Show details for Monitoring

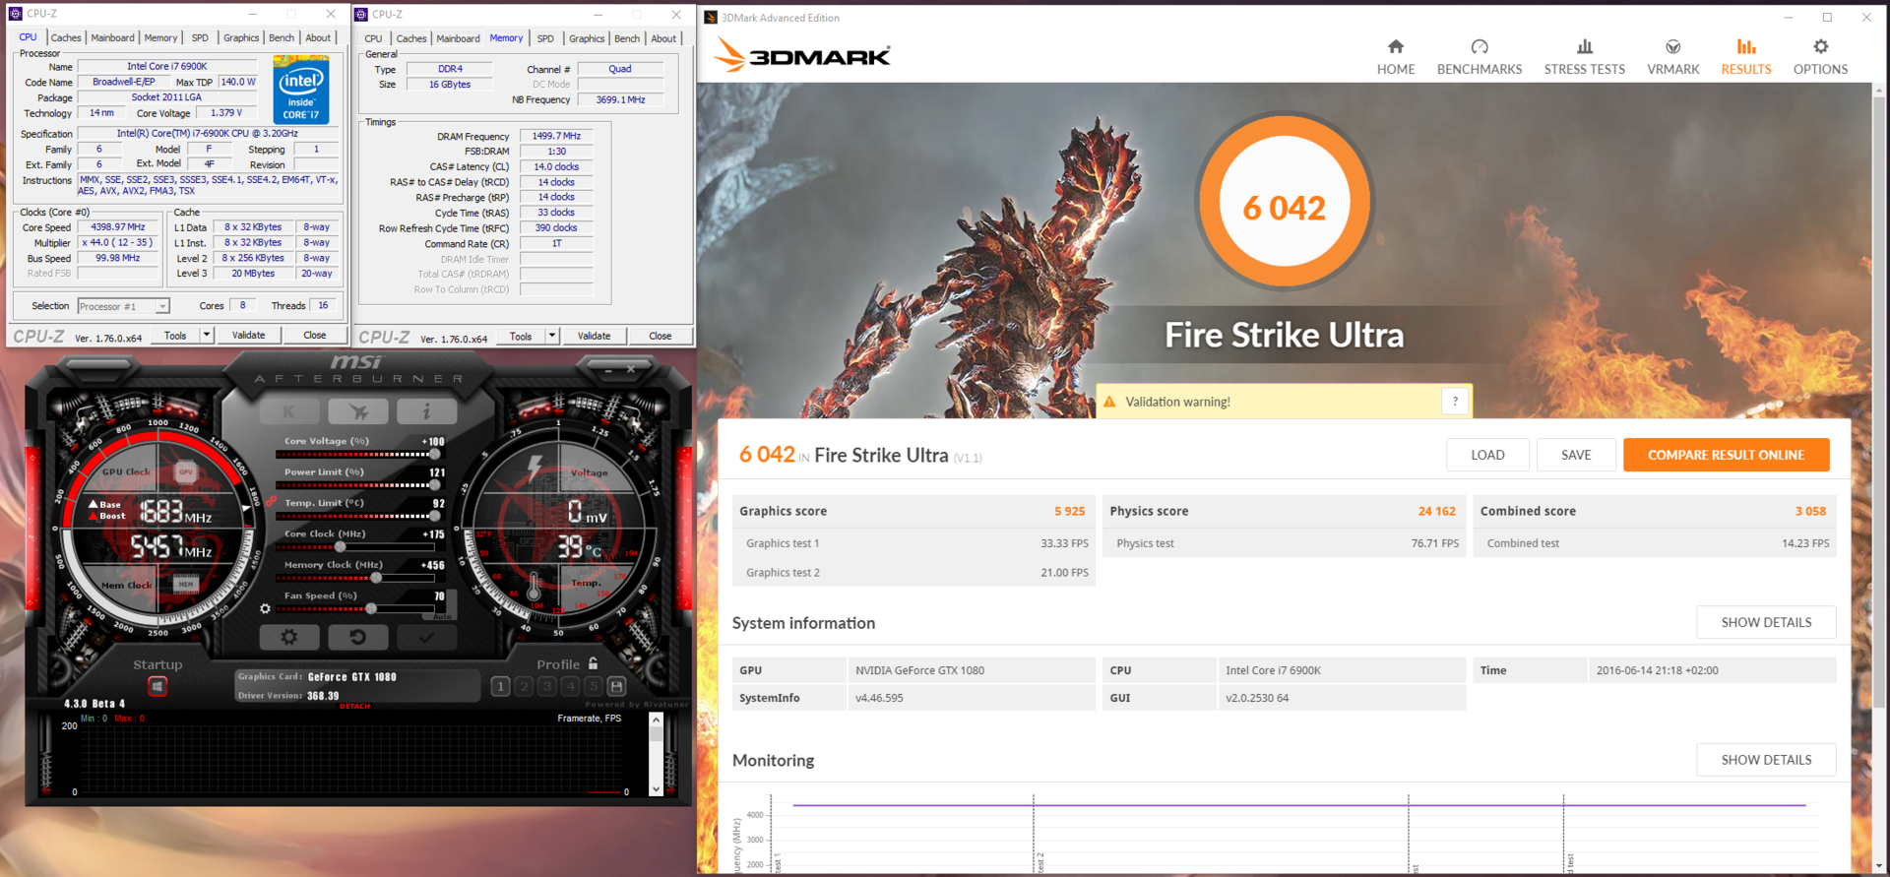tap(1766, 760)
